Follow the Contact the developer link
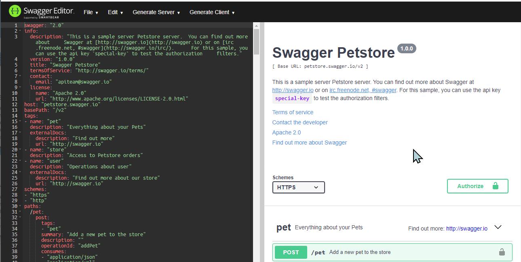 coord(300,122)
